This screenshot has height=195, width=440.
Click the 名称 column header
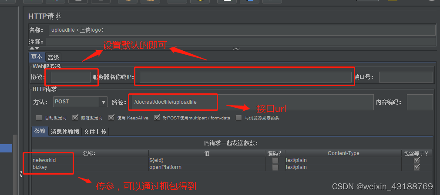pos(90,153)
